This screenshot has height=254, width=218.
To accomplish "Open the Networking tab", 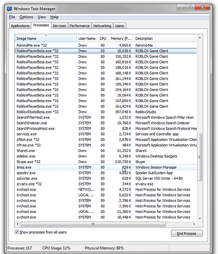I will (x=102, y=26).
